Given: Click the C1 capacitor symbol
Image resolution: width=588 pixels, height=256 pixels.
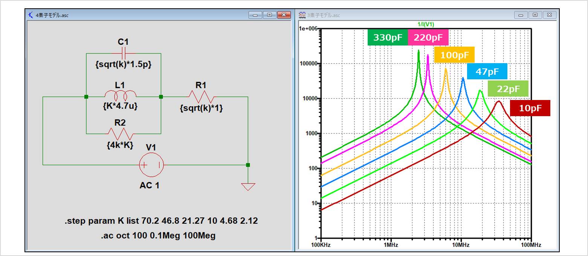Looking at the screenshot, I should [124, 53].
